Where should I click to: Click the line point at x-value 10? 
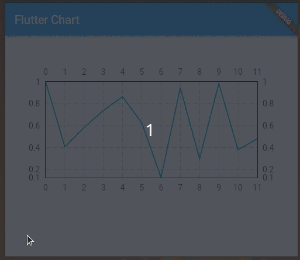238,150
